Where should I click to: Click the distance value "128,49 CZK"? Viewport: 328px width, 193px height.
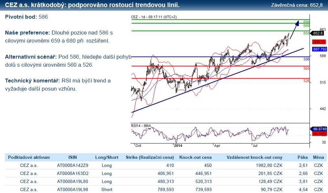270,181
